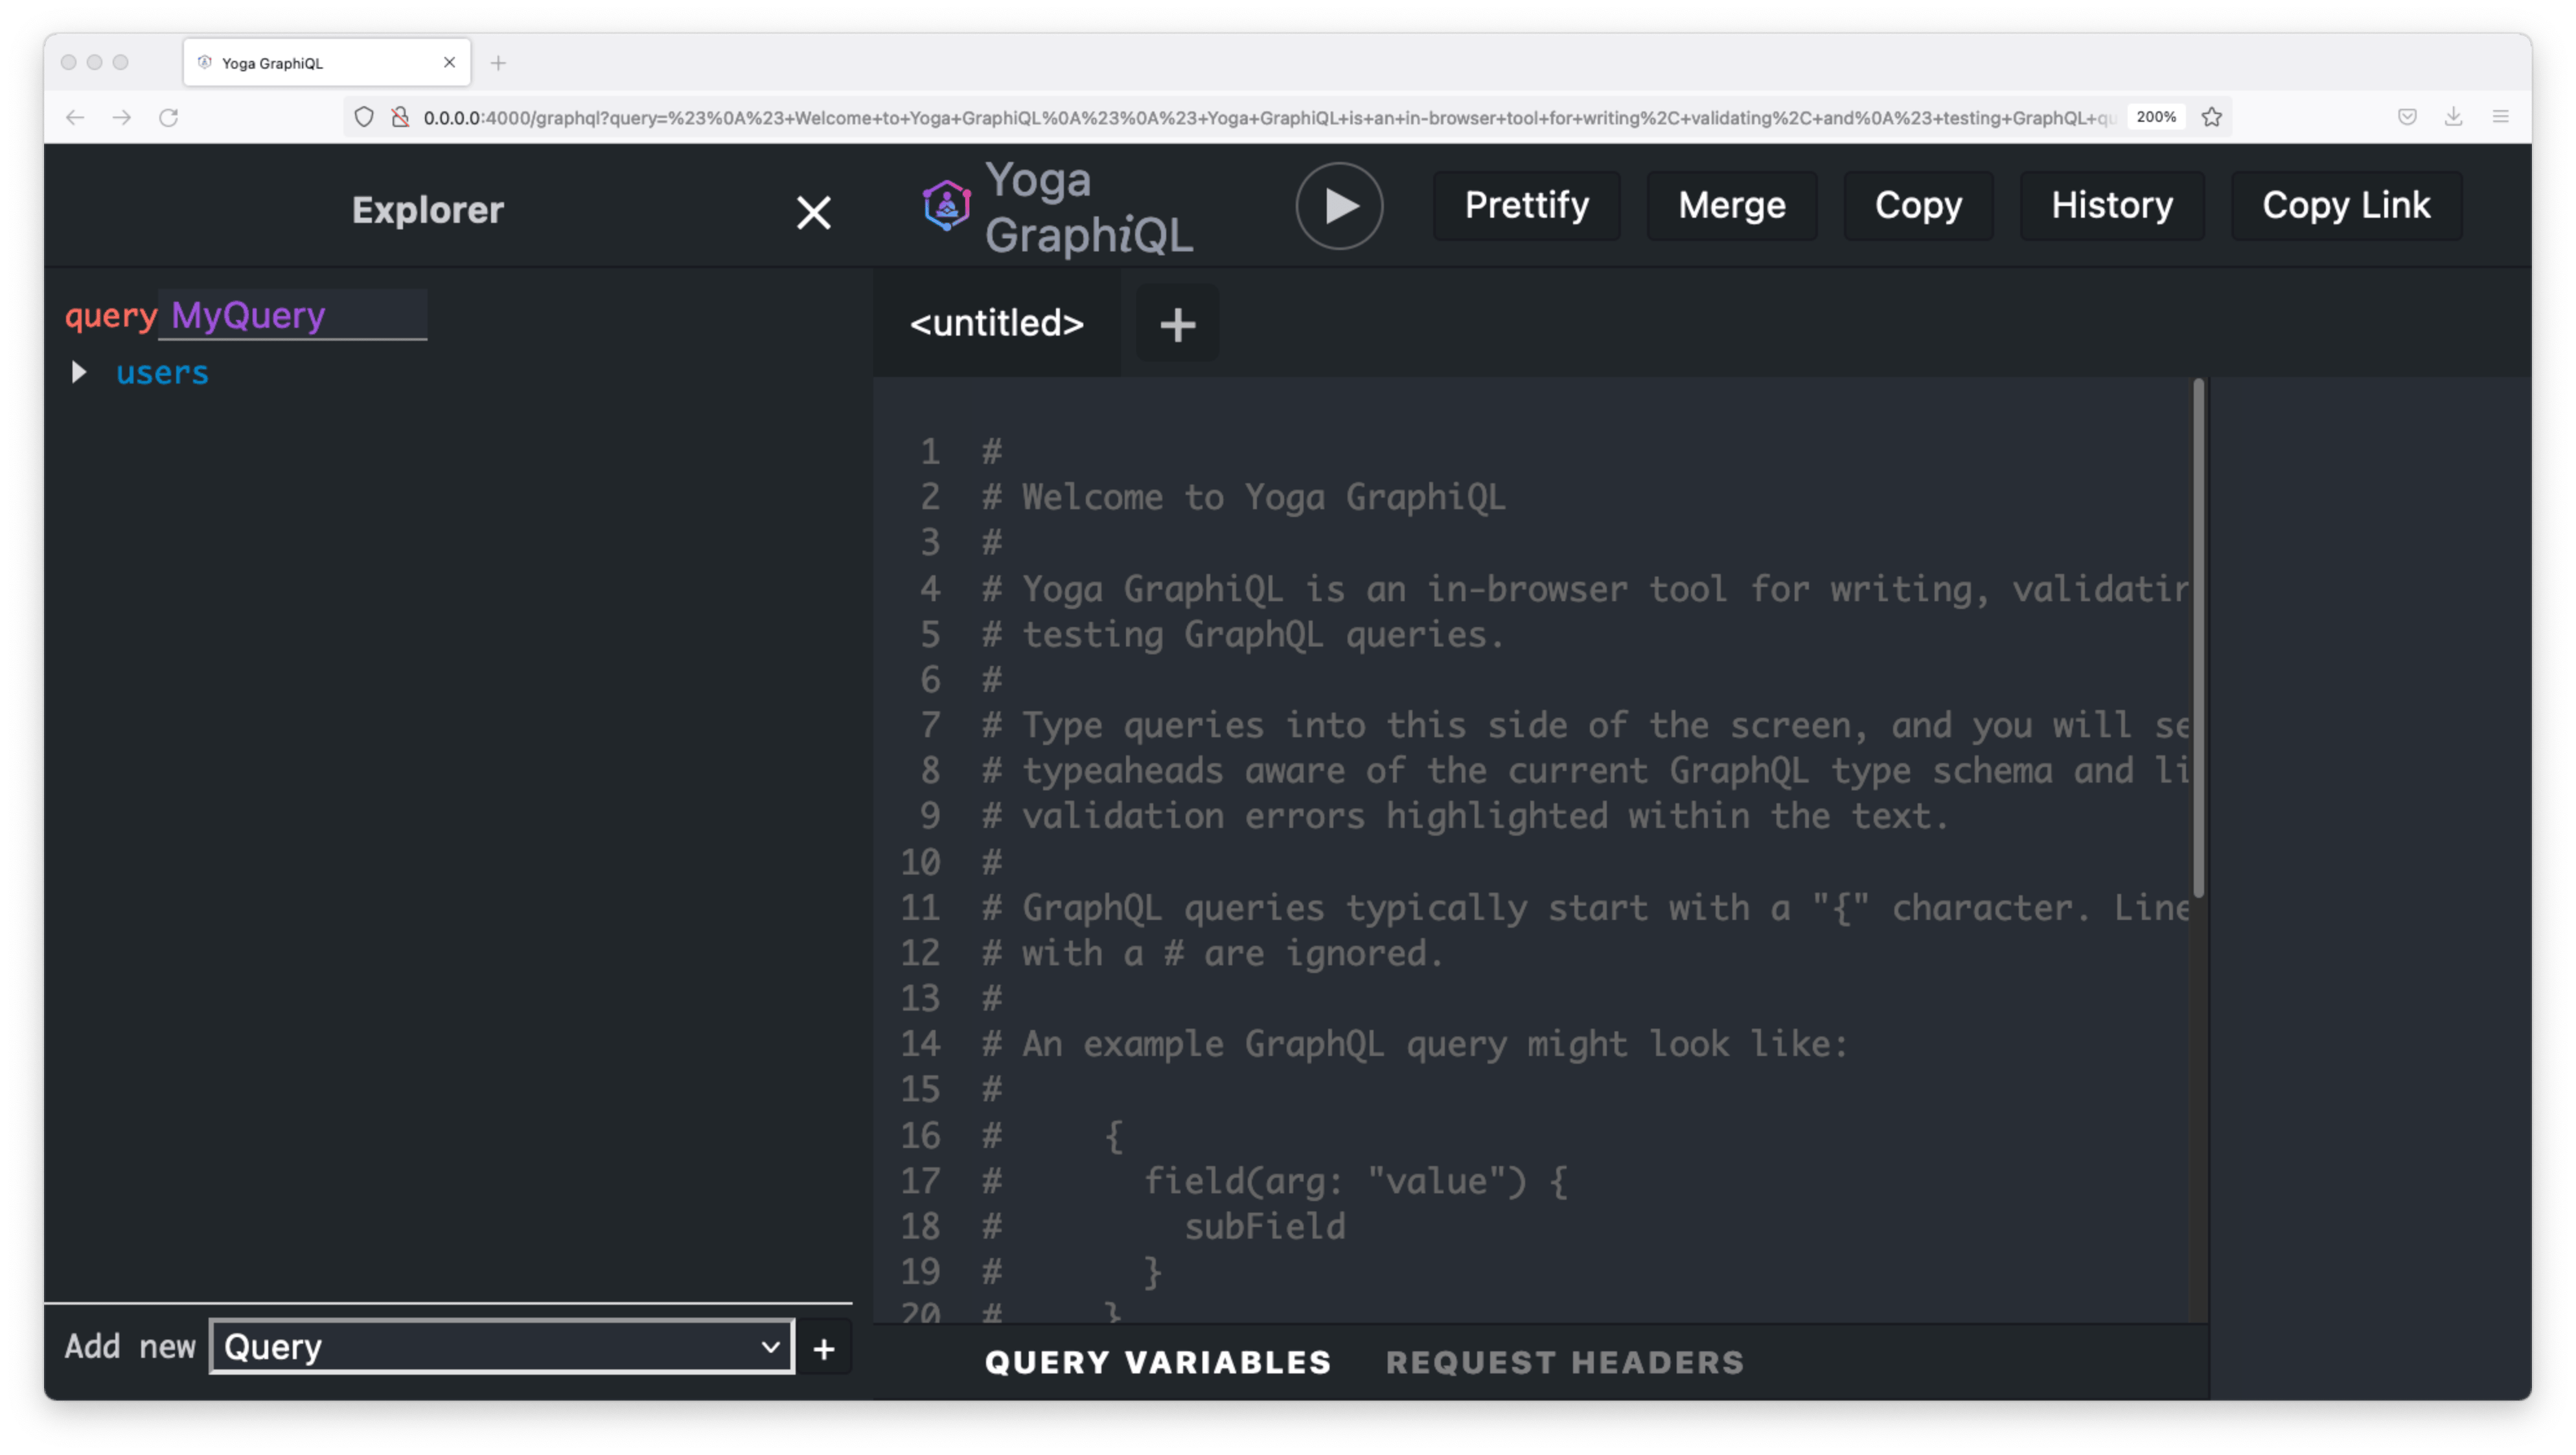Image resolution: width=2576 pixels, height=1455 pixels.
Task: Click the Merge button
Action: pyautogui.click(x=1731, y=205)
